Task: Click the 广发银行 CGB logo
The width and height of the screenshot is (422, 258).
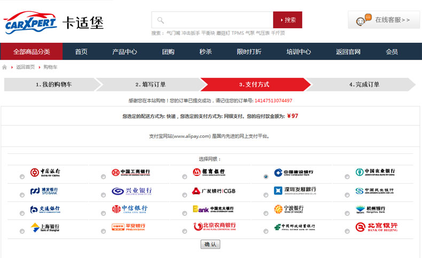Action: [x=214, y=191]
